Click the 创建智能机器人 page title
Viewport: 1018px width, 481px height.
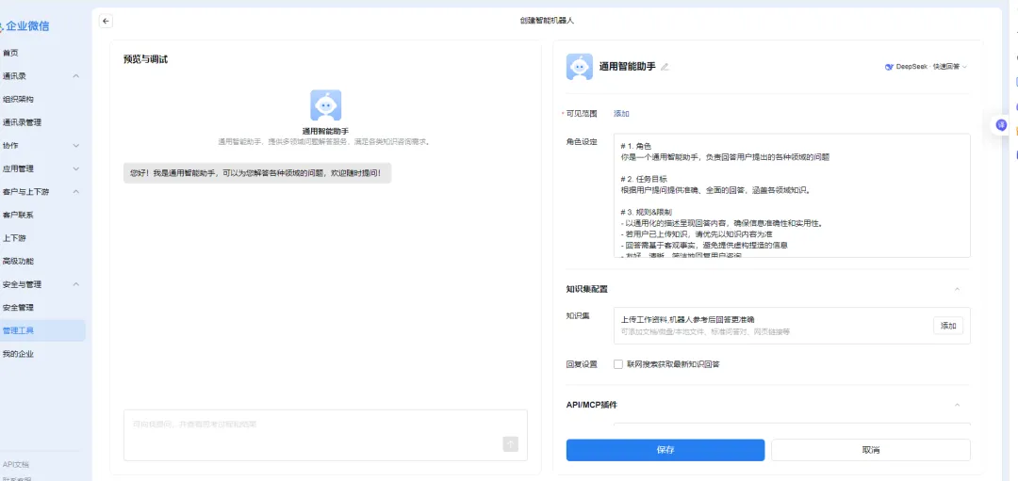click(547, 21)
